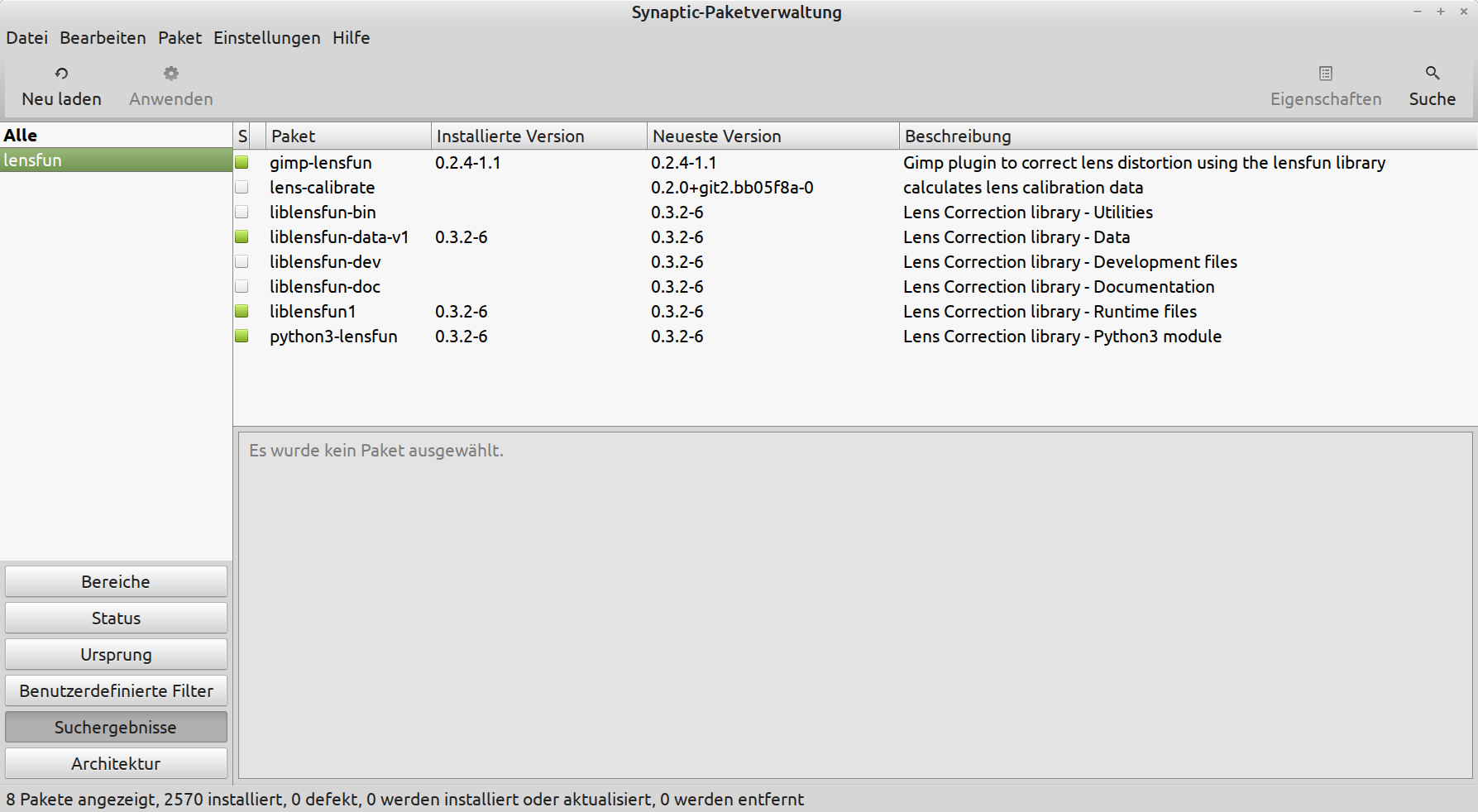Click the Anwenden gear icon

click(x=170, y=74)
